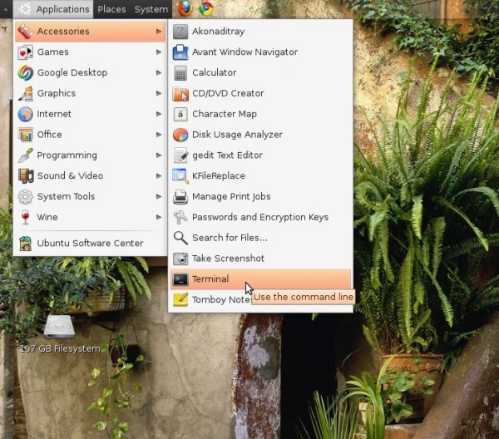The width and height of the screenshot is (499, 439).
Task: Click the Google Desktop swirl icon
Action: click(x=25, y=72)
